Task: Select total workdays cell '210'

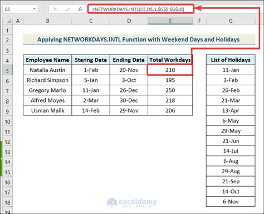Action: (x=170, y=70)
